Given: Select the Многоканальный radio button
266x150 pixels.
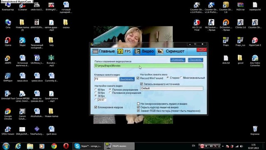Looking at the screenshot, I should [181, 78].
